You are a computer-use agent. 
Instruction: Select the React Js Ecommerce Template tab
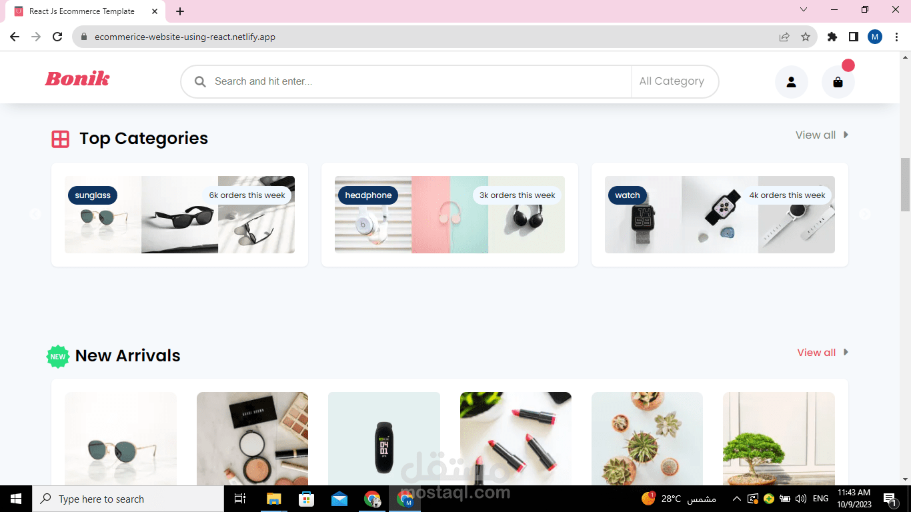[81, 11]
